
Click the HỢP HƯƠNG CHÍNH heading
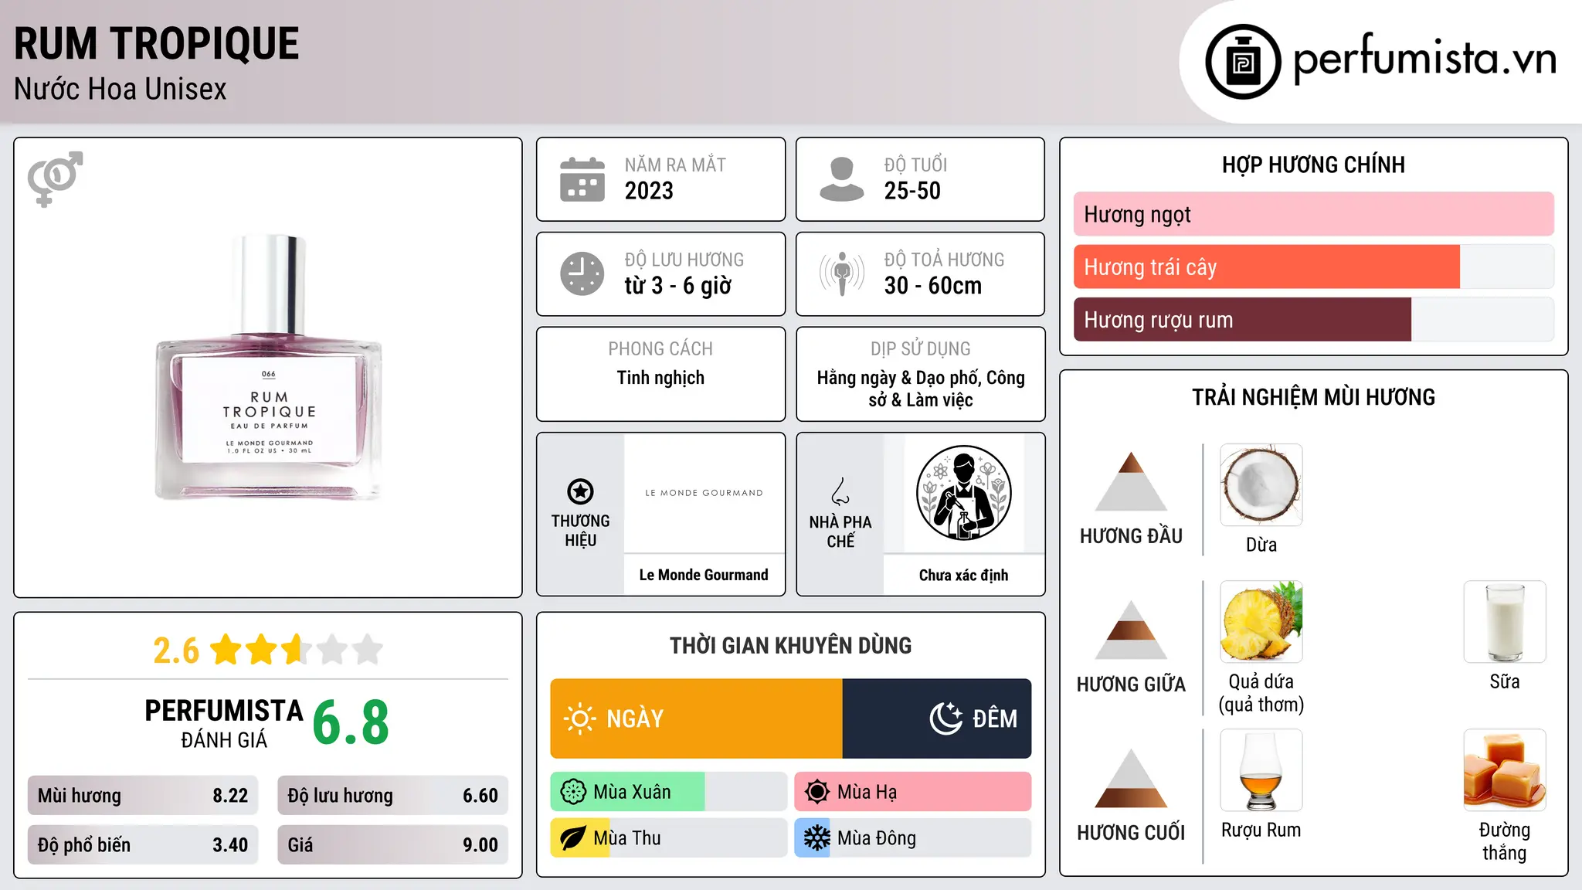(x=1313, y=165)
